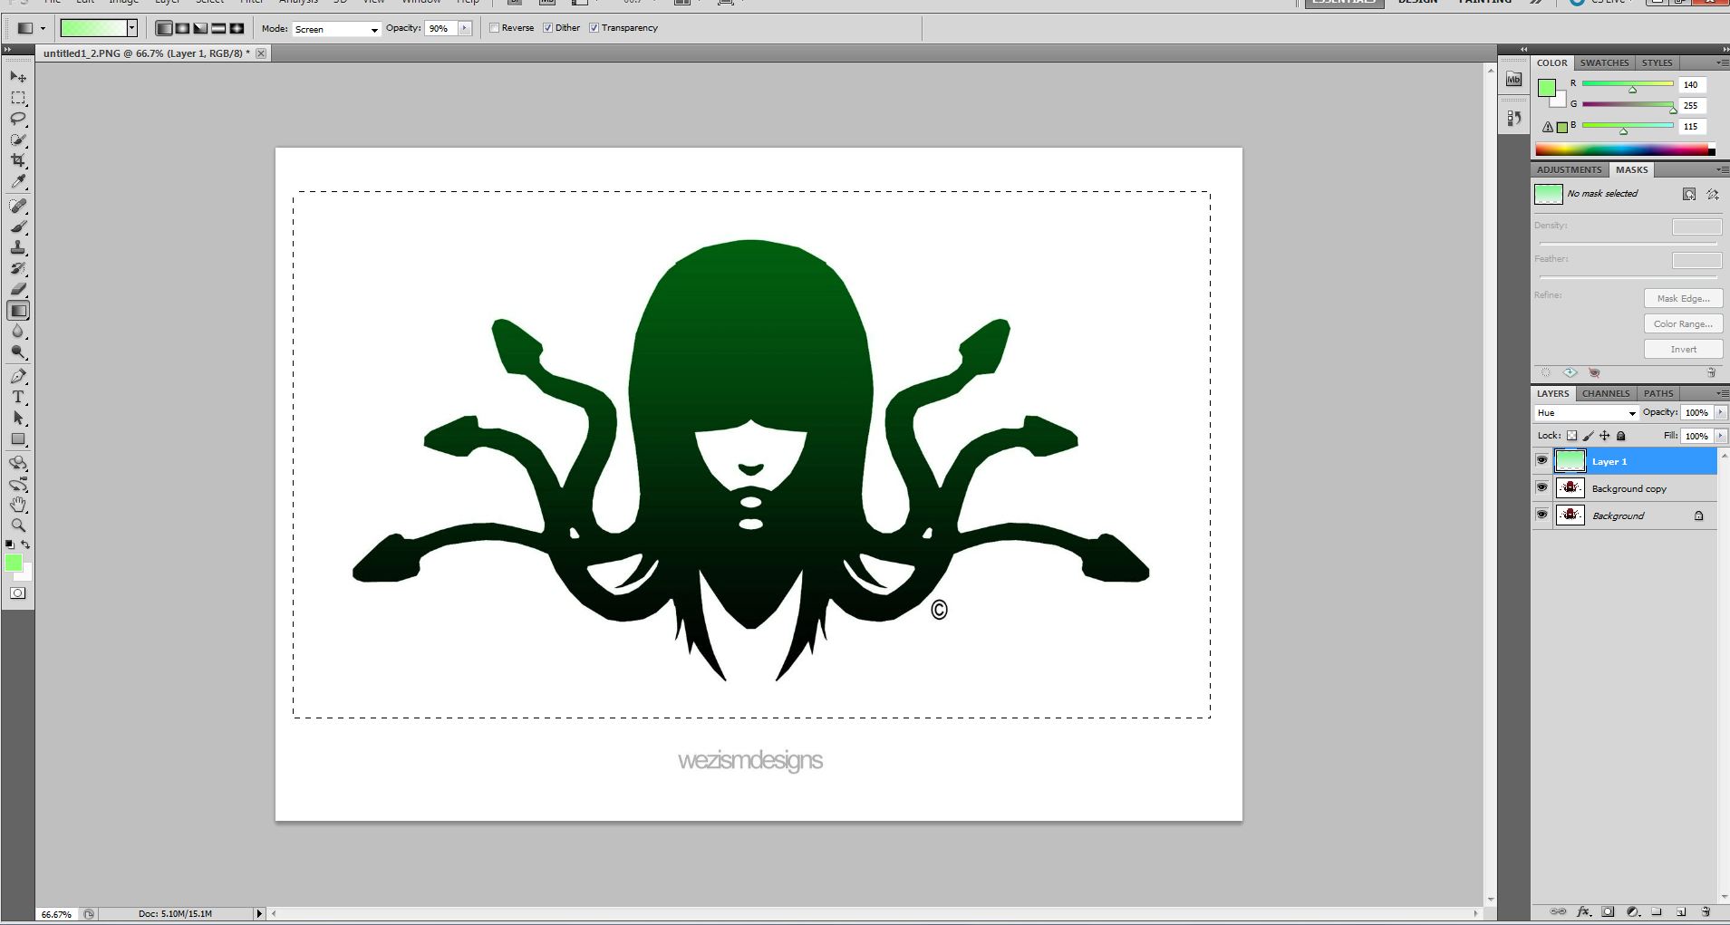Enable the Reverse checkbox
The width and height of the screenshot is (1730, 925).
495,28
